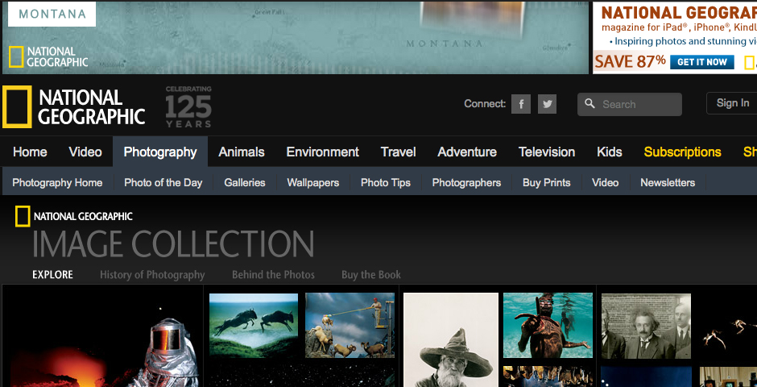Click the National Geographic header logo
The image size is (757, 387).
74,106
